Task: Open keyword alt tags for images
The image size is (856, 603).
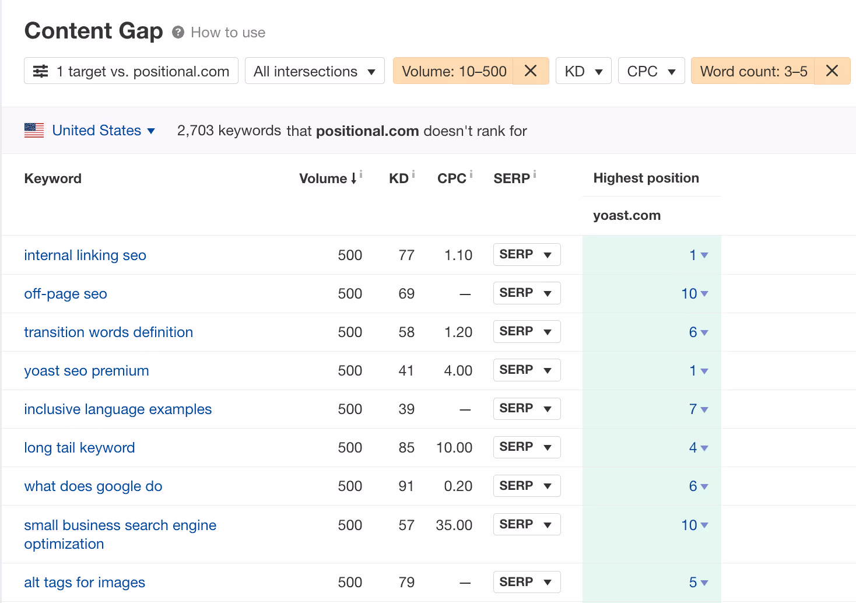Action: (x=85, y=583)
